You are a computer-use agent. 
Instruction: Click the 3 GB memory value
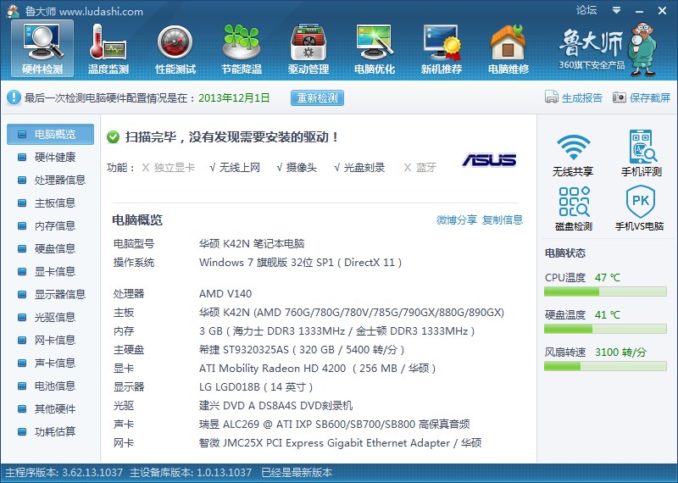pyautogui.click(x=336, y=331)
